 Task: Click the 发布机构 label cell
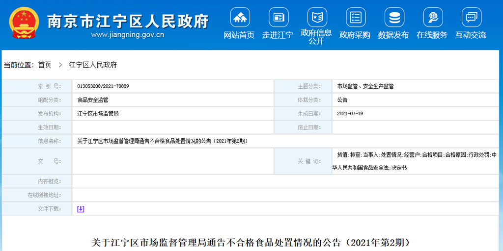37,114
